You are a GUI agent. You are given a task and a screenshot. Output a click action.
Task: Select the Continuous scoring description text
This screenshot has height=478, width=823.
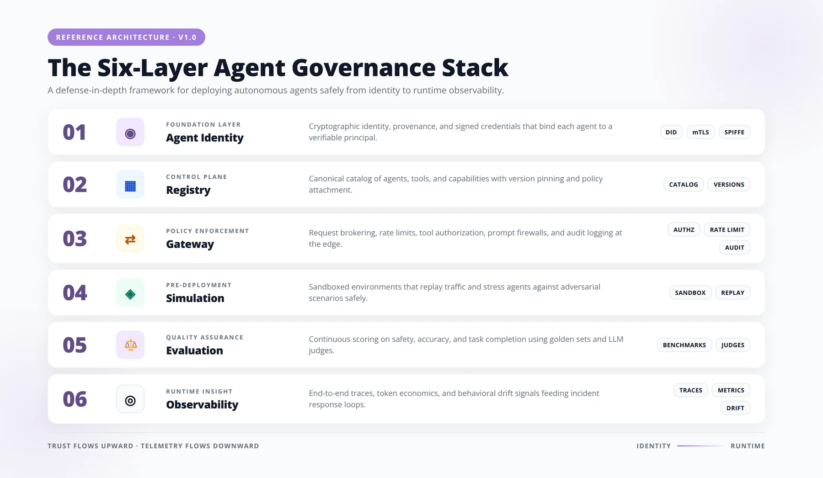point(466,345)
